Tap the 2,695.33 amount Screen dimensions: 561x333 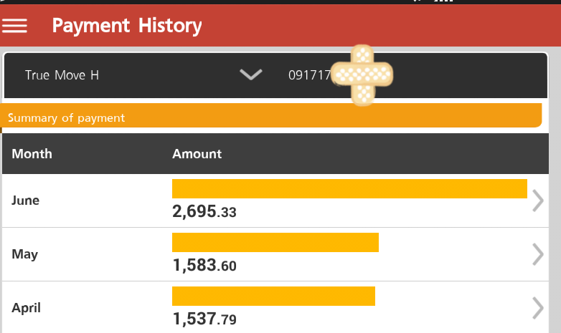tap(204, 212)
